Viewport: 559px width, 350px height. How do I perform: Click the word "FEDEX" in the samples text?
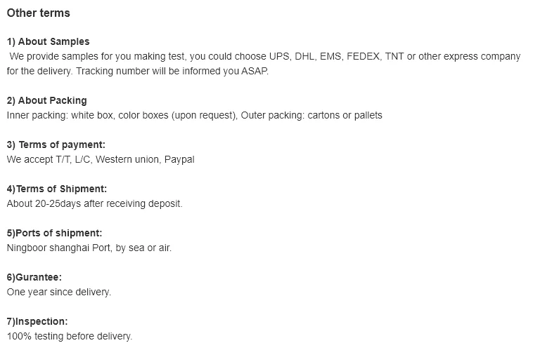363,56
